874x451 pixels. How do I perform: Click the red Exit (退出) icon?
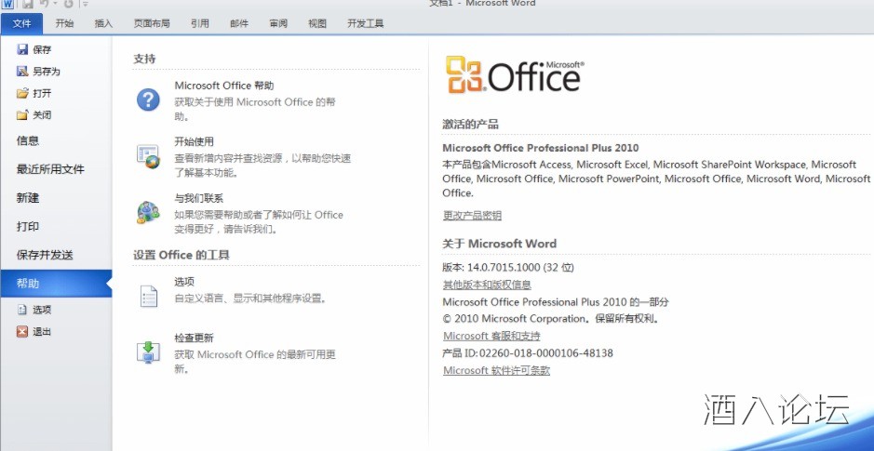22,332
